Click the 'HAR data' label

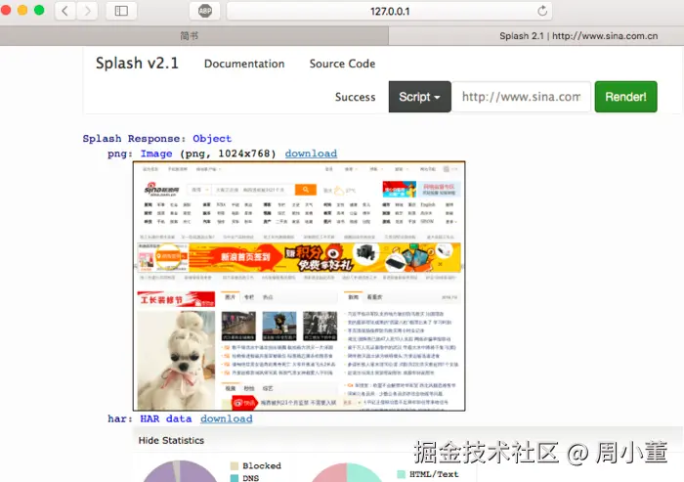[166, 418]
